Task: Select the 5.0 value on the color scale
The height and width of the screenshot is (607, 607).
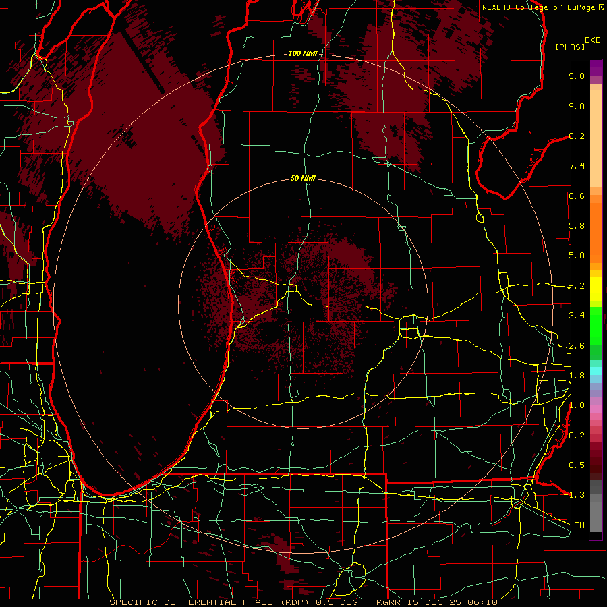Action: pos(577,256)
